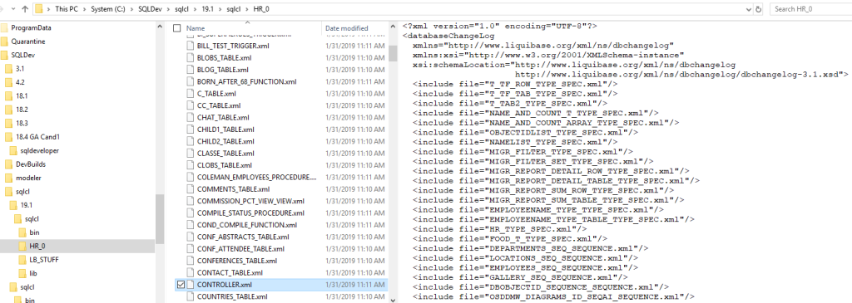This screenshot has width=852, height=303.
Task: Open the 18.2 folder in tree
Action: point(22,110)
